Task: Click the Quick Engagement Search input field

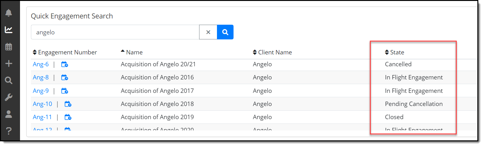Action: [115, 32]
